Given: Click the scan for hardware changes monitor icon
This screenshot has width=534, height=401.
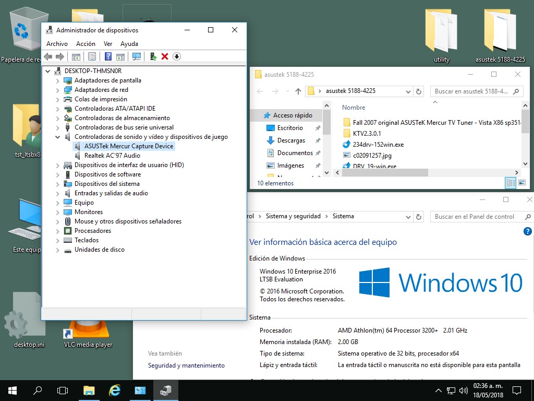Looking at the screenshot, I should click(x=137, y=56).
